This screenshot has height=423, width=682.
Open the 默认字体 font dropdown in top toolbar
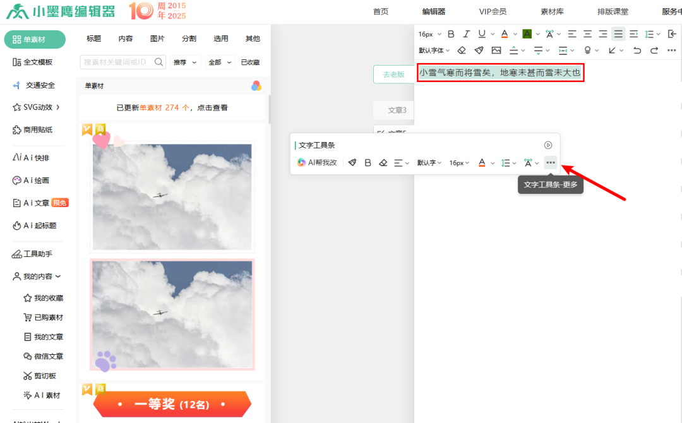click(434, 51)
